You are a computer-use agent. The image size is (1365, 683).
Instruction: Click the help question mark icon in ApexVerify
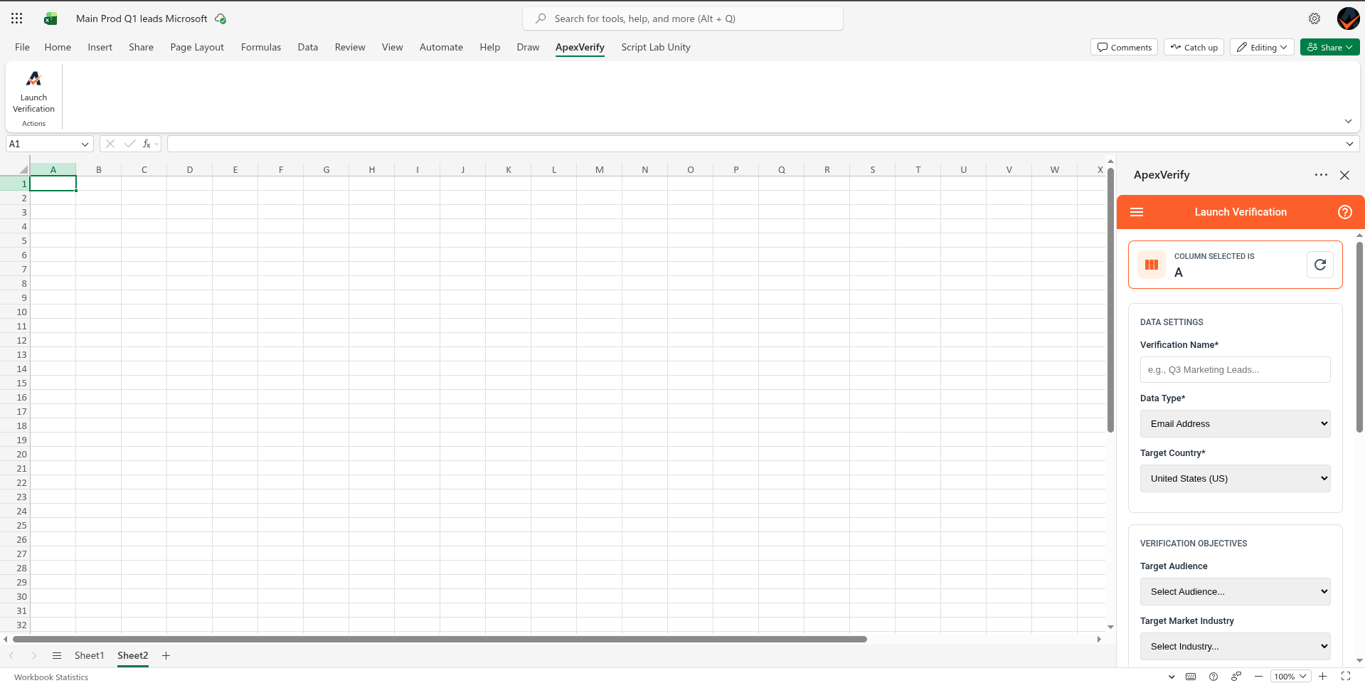coord(1344,212)
